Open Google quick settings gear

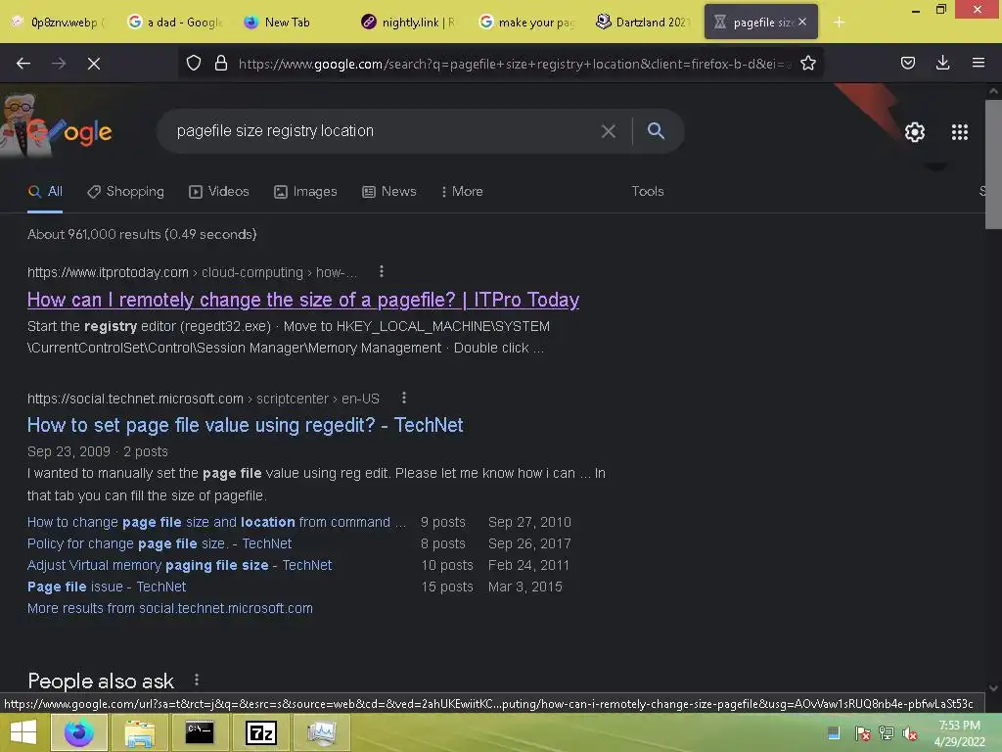click(915, 132)
